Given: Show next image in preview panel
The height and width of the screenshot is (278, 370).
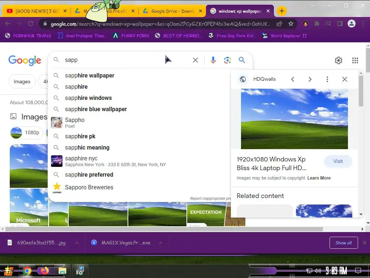Looking at the screenshot, I should tap(310, 79).
